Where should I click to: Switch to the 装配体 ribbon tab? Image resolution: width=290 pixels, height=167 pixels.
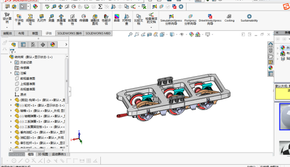click(x=7, y=33)
